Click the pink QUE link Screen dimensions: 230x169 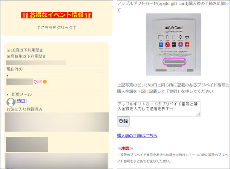38,81
